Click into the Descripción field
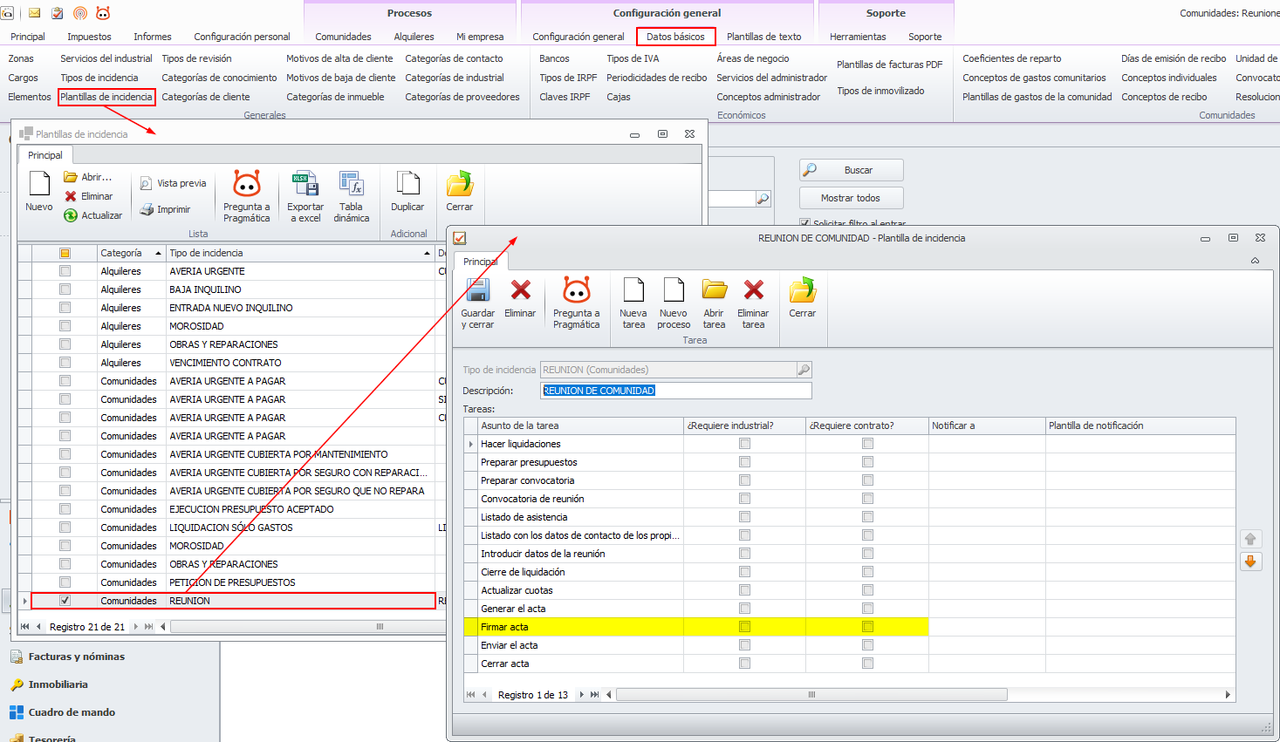 676,391
